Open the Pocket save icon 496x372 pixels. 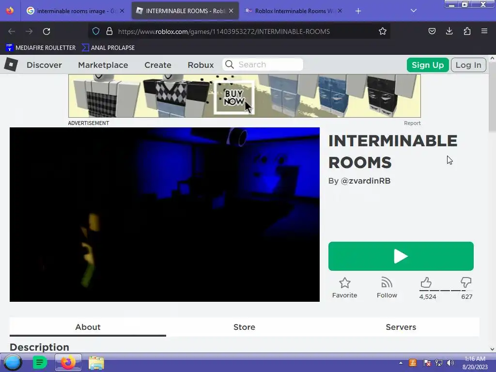432,31
